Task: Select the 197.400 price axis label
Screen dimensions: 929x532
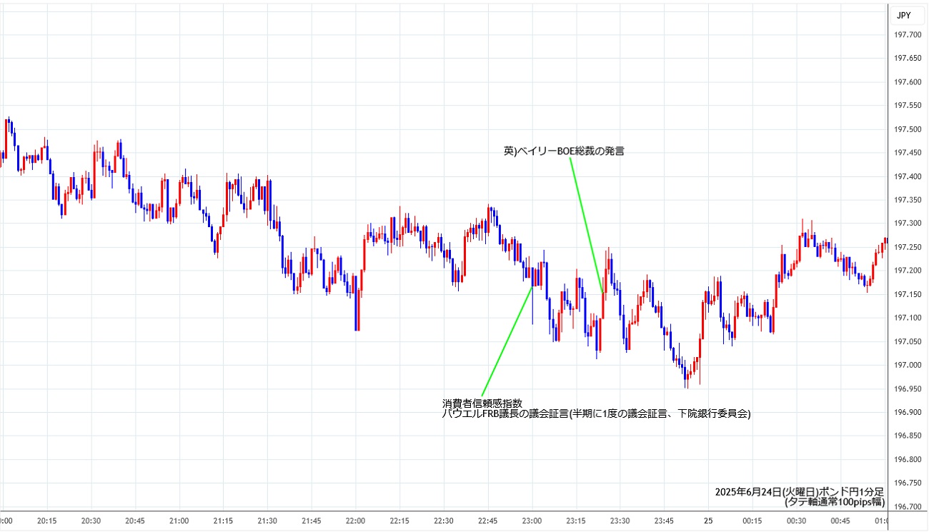Action: coord(908,176)
